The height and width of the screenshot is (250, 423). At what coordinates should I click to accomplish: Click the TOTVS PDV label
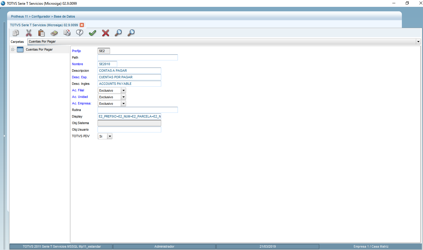81,136
